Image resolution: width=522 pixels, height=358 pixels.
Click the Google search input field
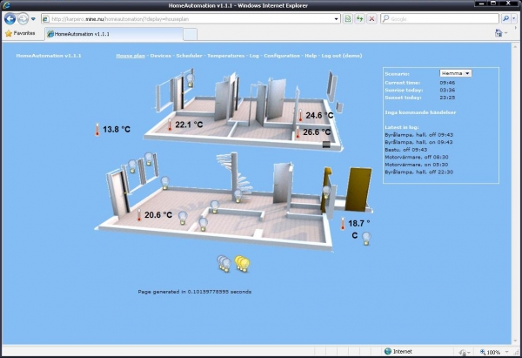click(439, 19)
